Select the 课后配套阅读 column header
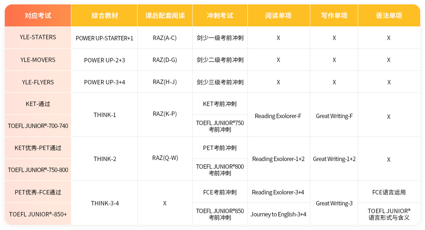The height and width of the screenshot is (230, 425). point(165,16)
